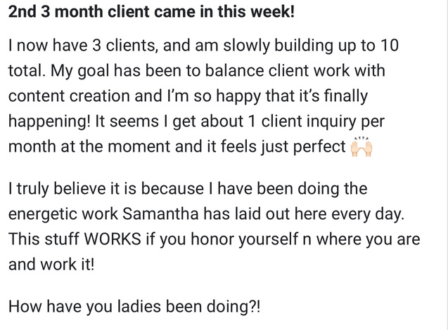The image size is (448, 330).
Task: Click the words 'client inquiry per'
Action: [x=323, y=121]
